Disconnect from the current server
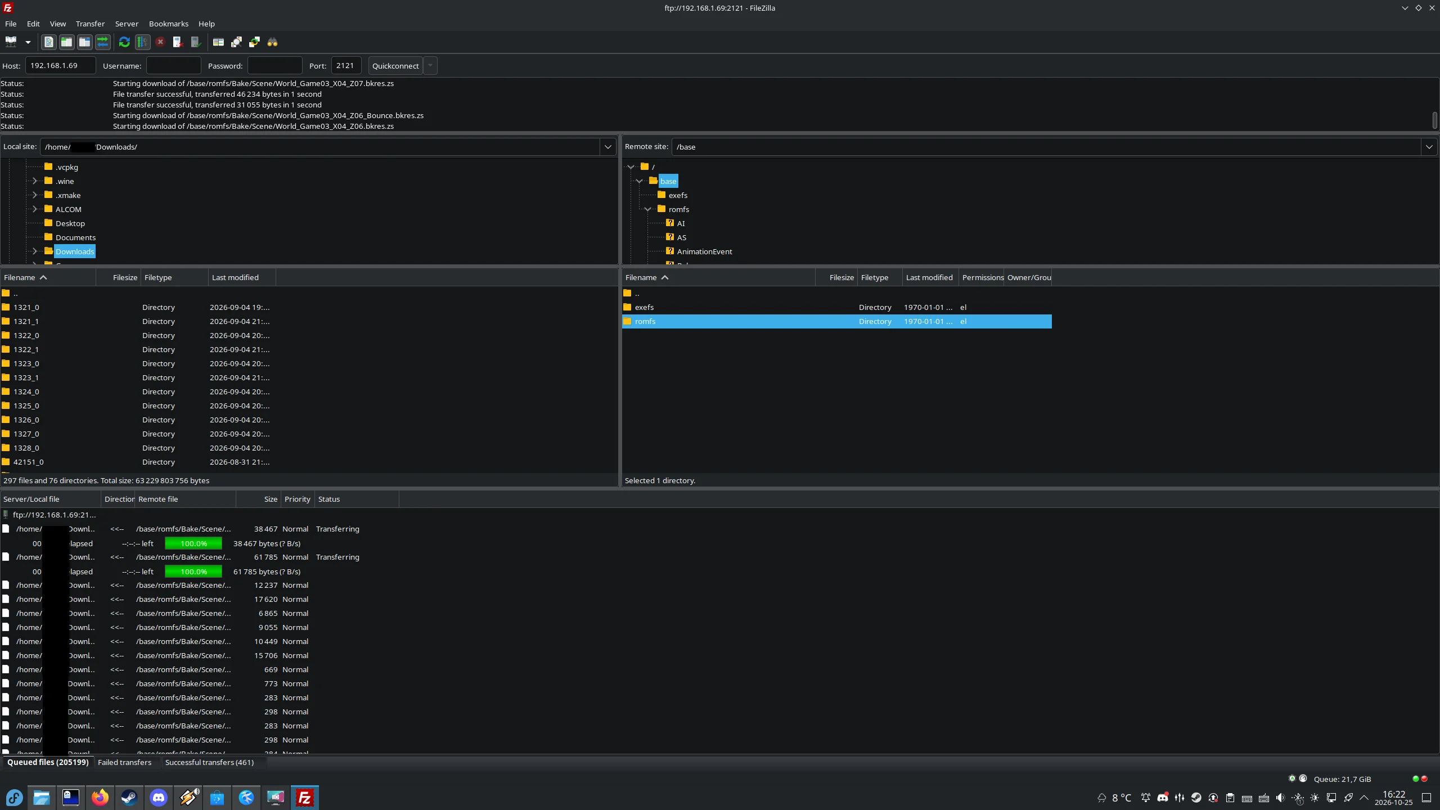 tap(178, 42)
